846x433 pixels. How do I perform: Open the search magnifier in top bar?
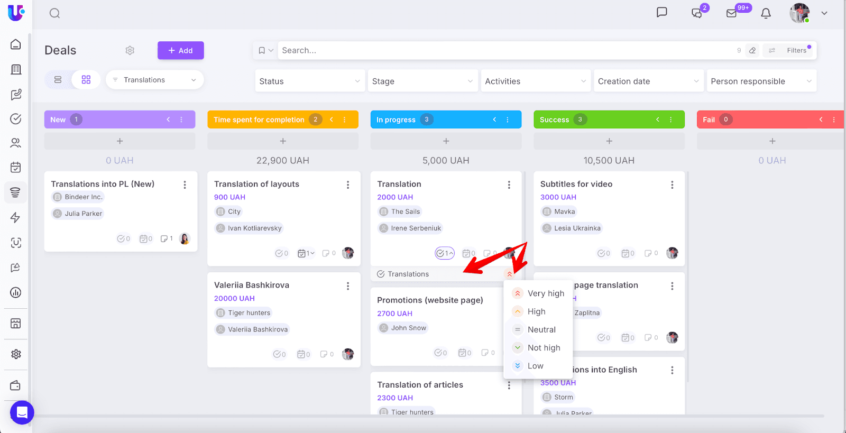pos(54,13)
